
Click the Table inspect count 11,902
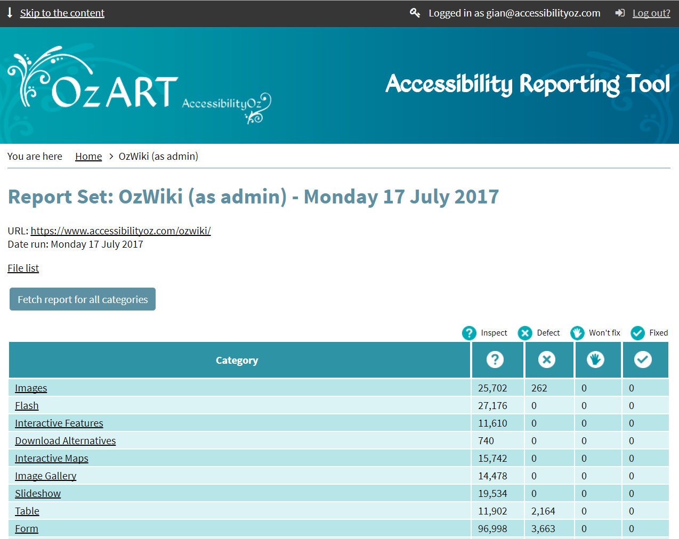pyautogui.click(x=492, y=511)
